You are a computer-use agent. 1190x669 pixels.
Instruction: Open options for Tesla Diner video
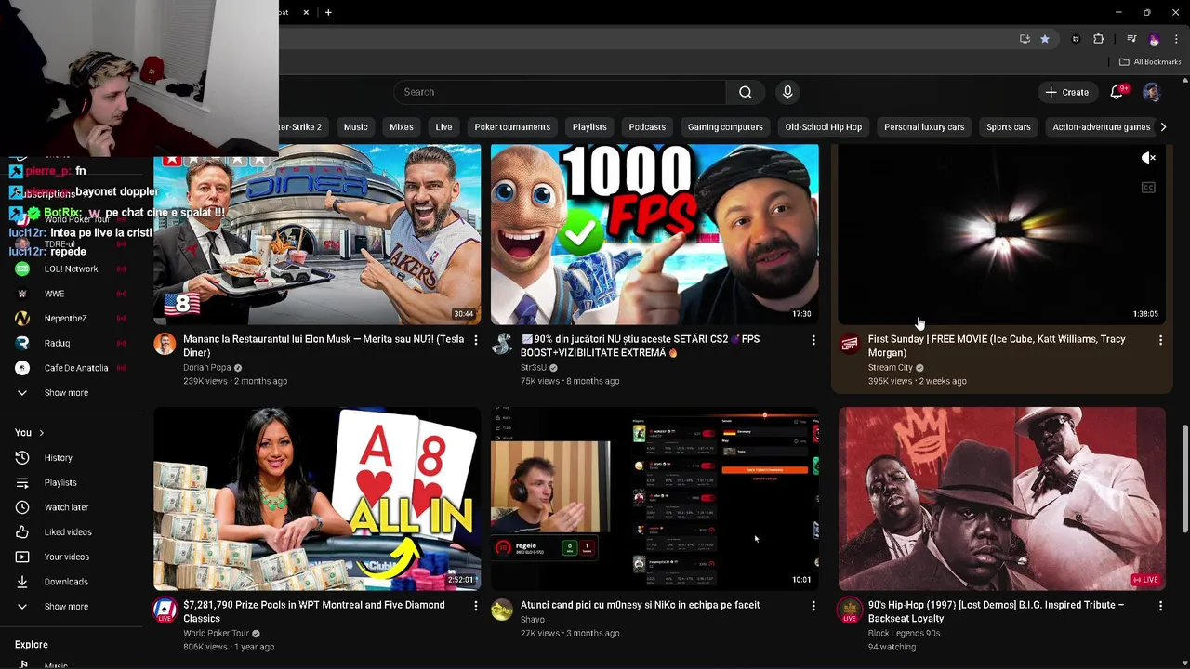[x=475, y=341]
